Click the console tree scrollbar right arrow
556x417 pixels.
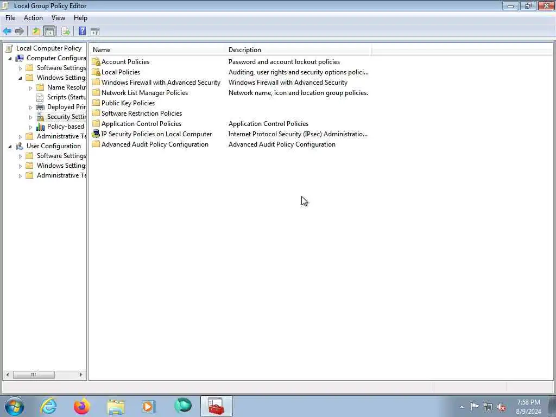pyautogui.click(x=81, y=375)
